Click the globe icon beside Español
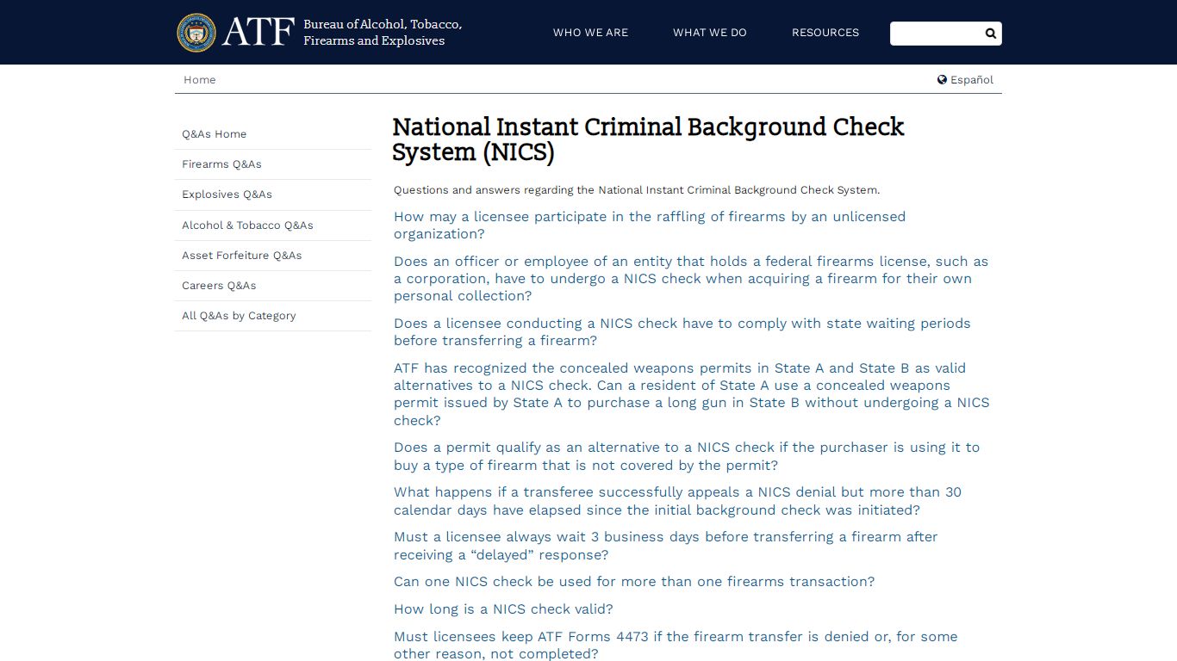1177x661 pixels. click(x=942, y=79)
